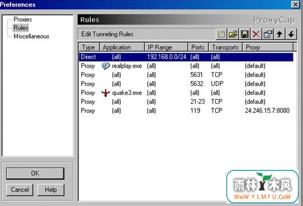Click the Cancel button
303x206 pixels.
click(x=19, y=189)
